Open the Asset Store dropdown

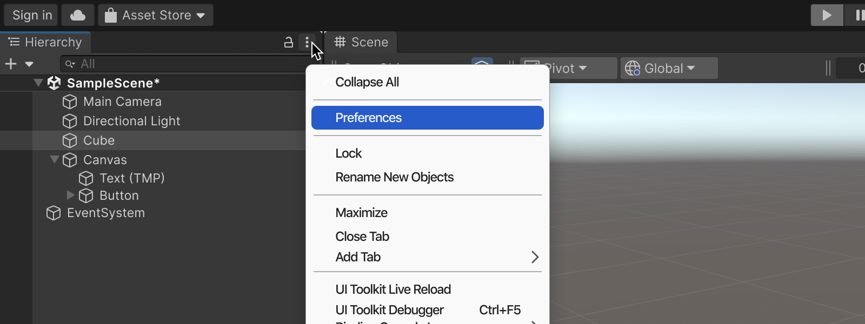point(156,15)
